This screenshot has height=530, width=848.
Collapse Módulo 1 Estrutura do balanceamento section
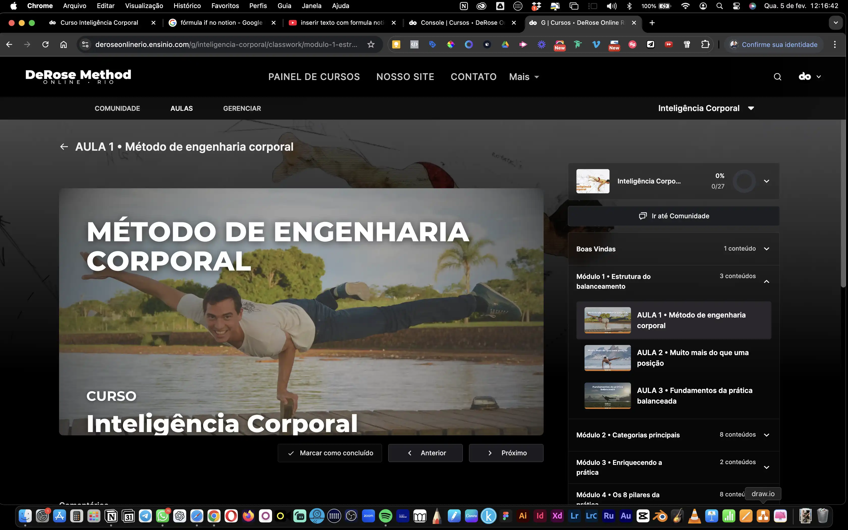(766, 281)
